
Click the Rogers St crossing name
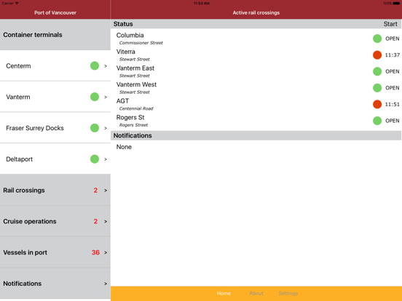(130, 117)
